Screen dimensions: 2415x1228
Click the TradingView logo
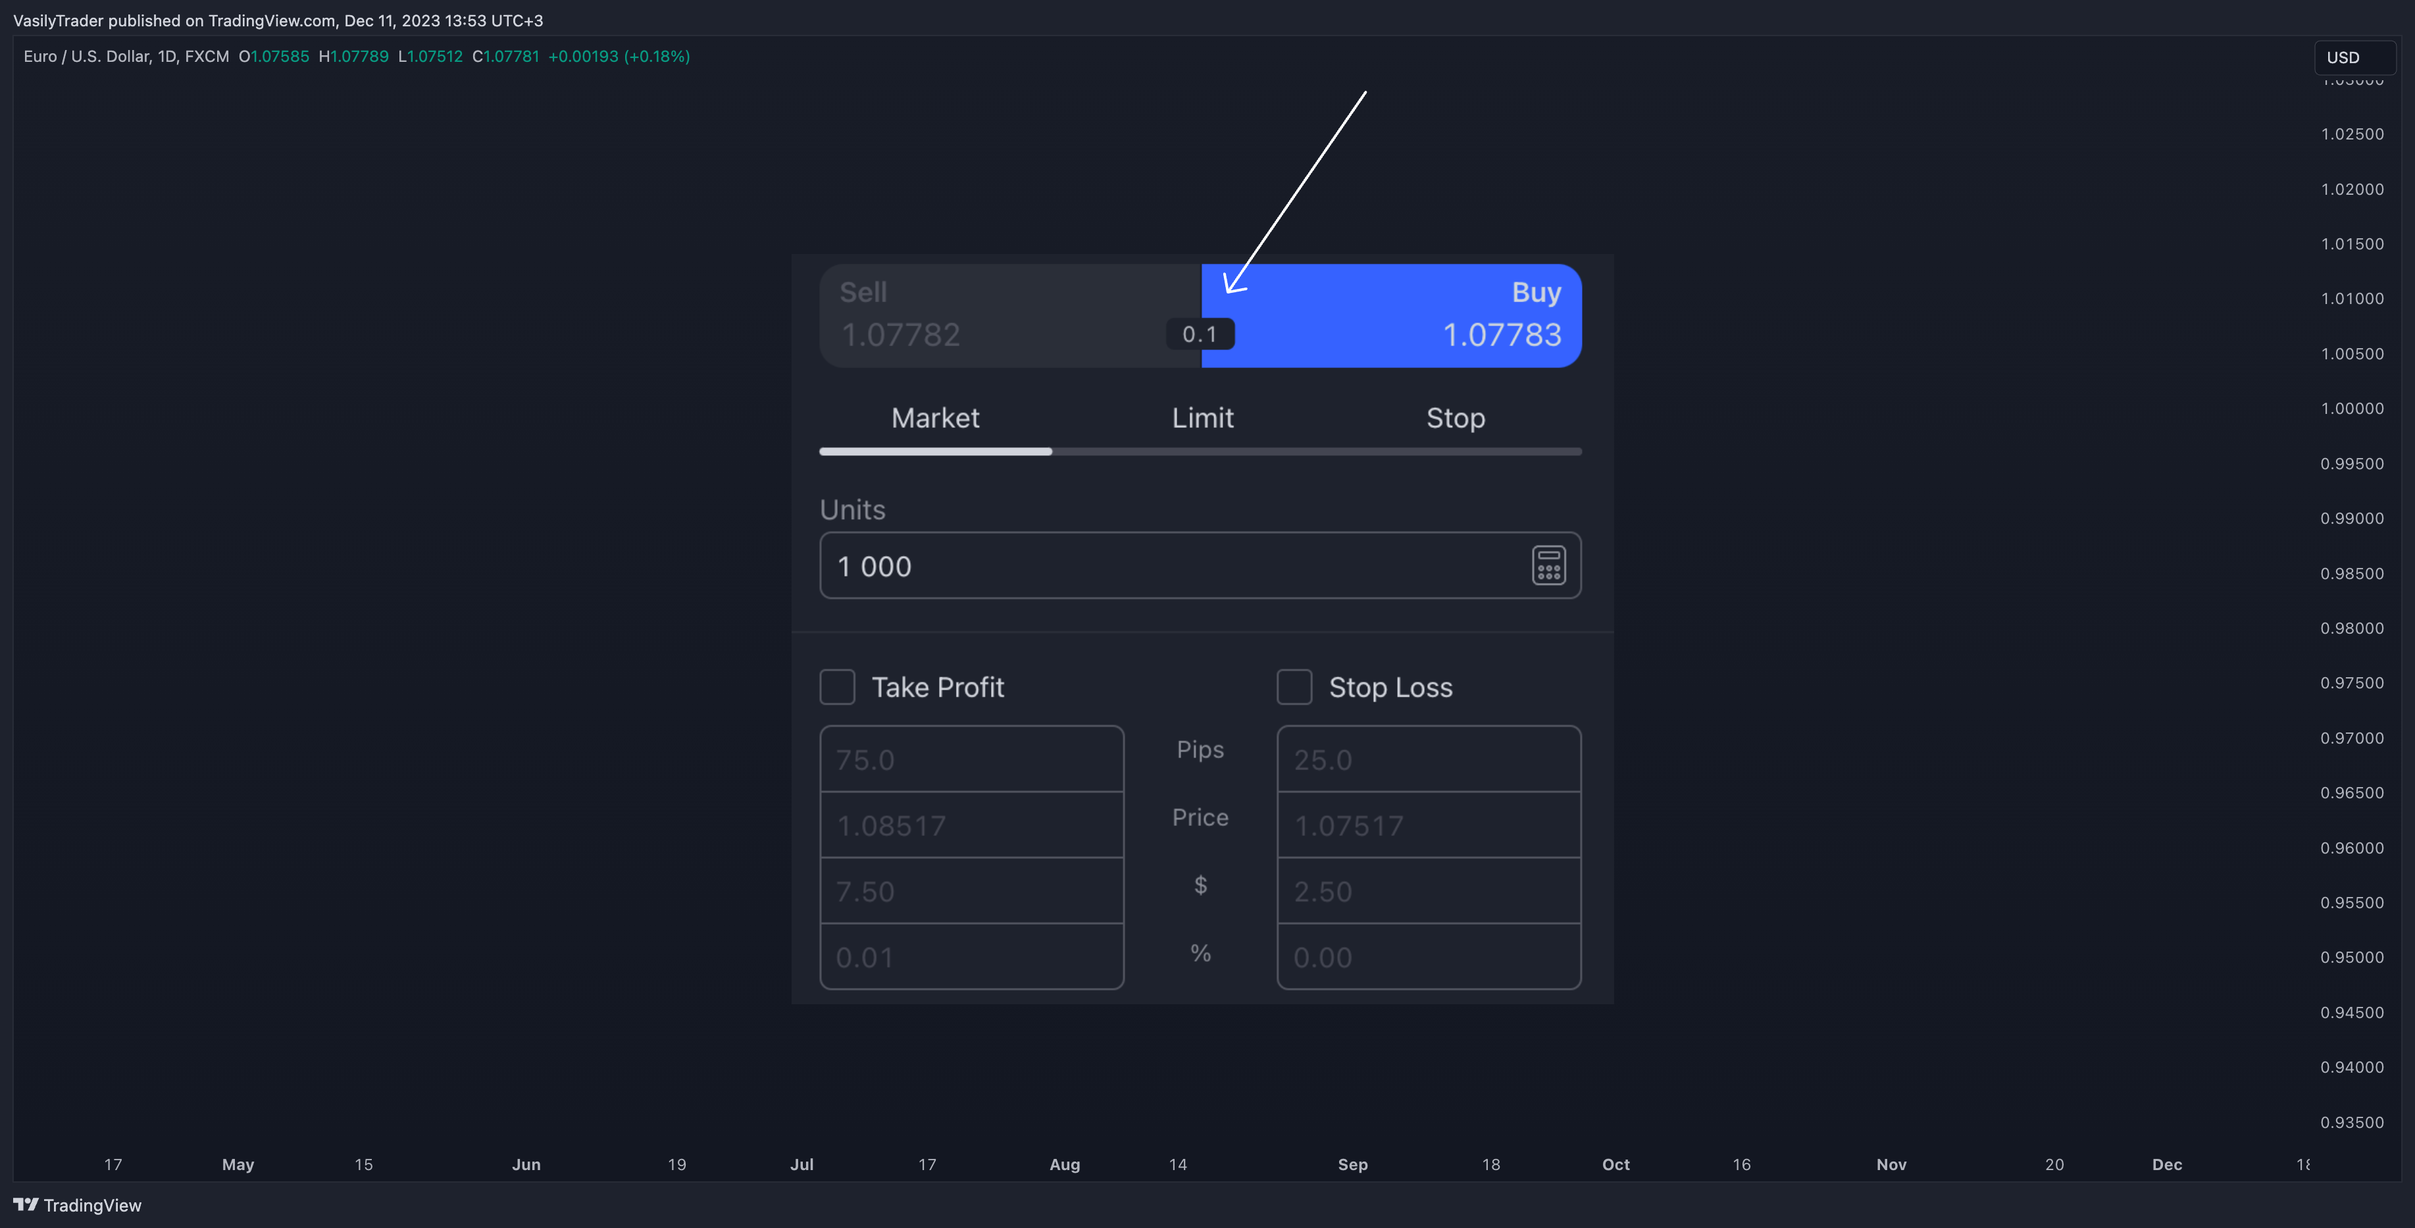[77, 1206]
